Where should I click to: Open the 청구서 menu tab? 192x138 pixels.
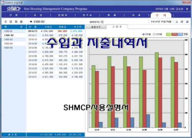click(x=87, y=15)
